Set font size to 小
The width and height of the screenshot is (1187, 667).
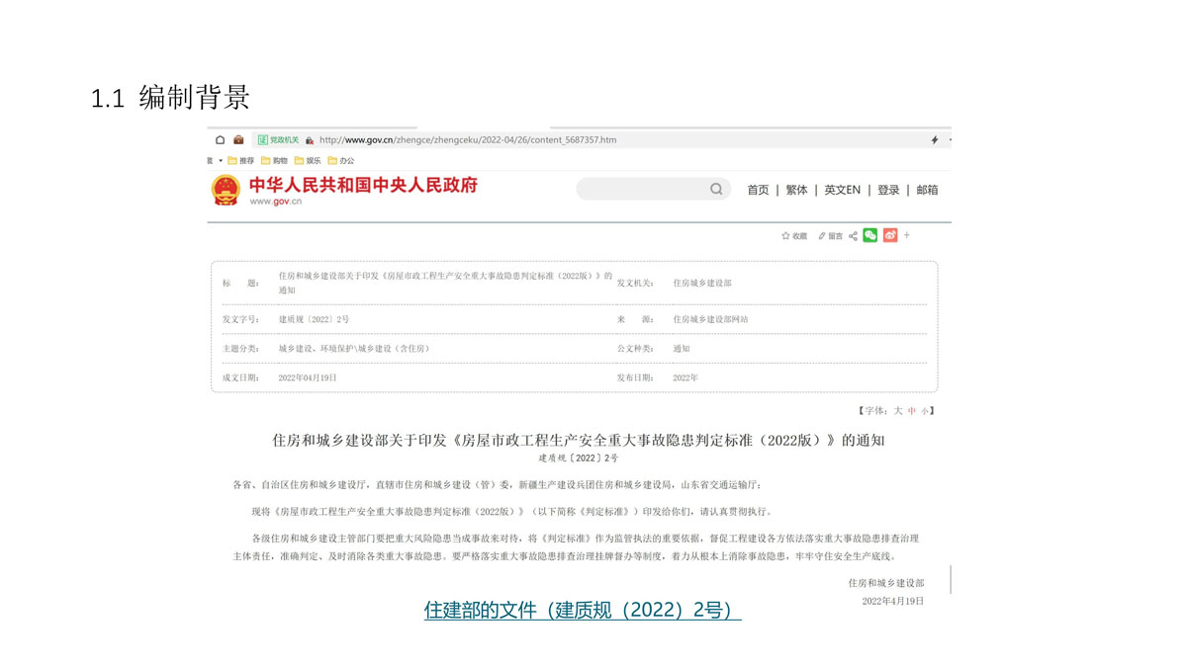click(925, 411)
